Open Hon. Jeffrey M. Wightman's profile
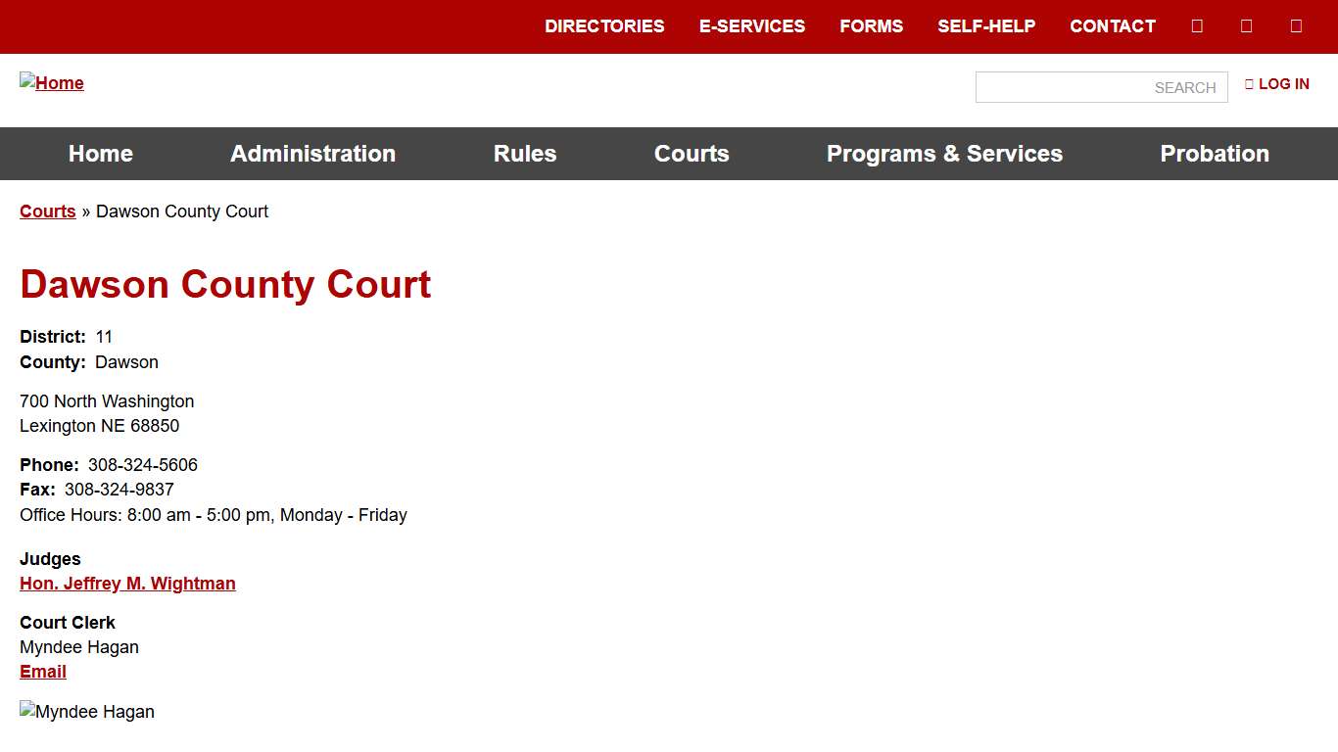 pyautogui.click(x=127, y=583)
